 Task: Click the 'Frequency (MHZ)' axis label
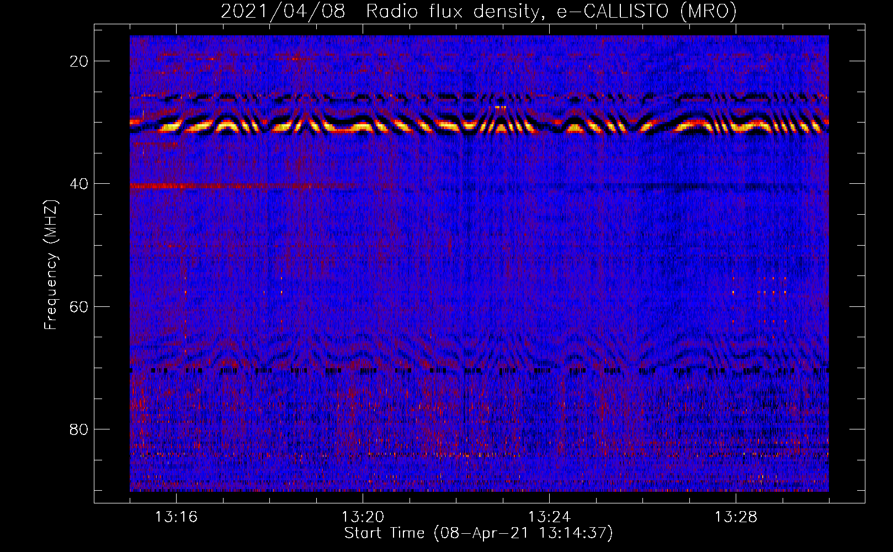(x=51, y=265)
